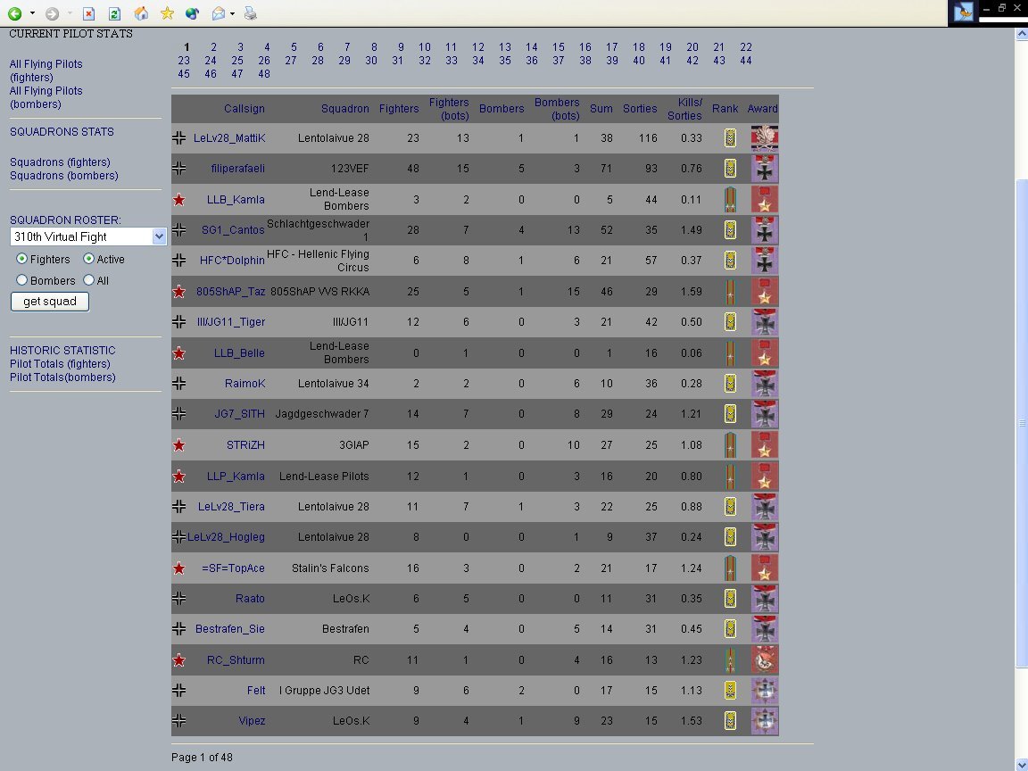Click the cross flag beside JG7_SITH

[x=179, y=414]
